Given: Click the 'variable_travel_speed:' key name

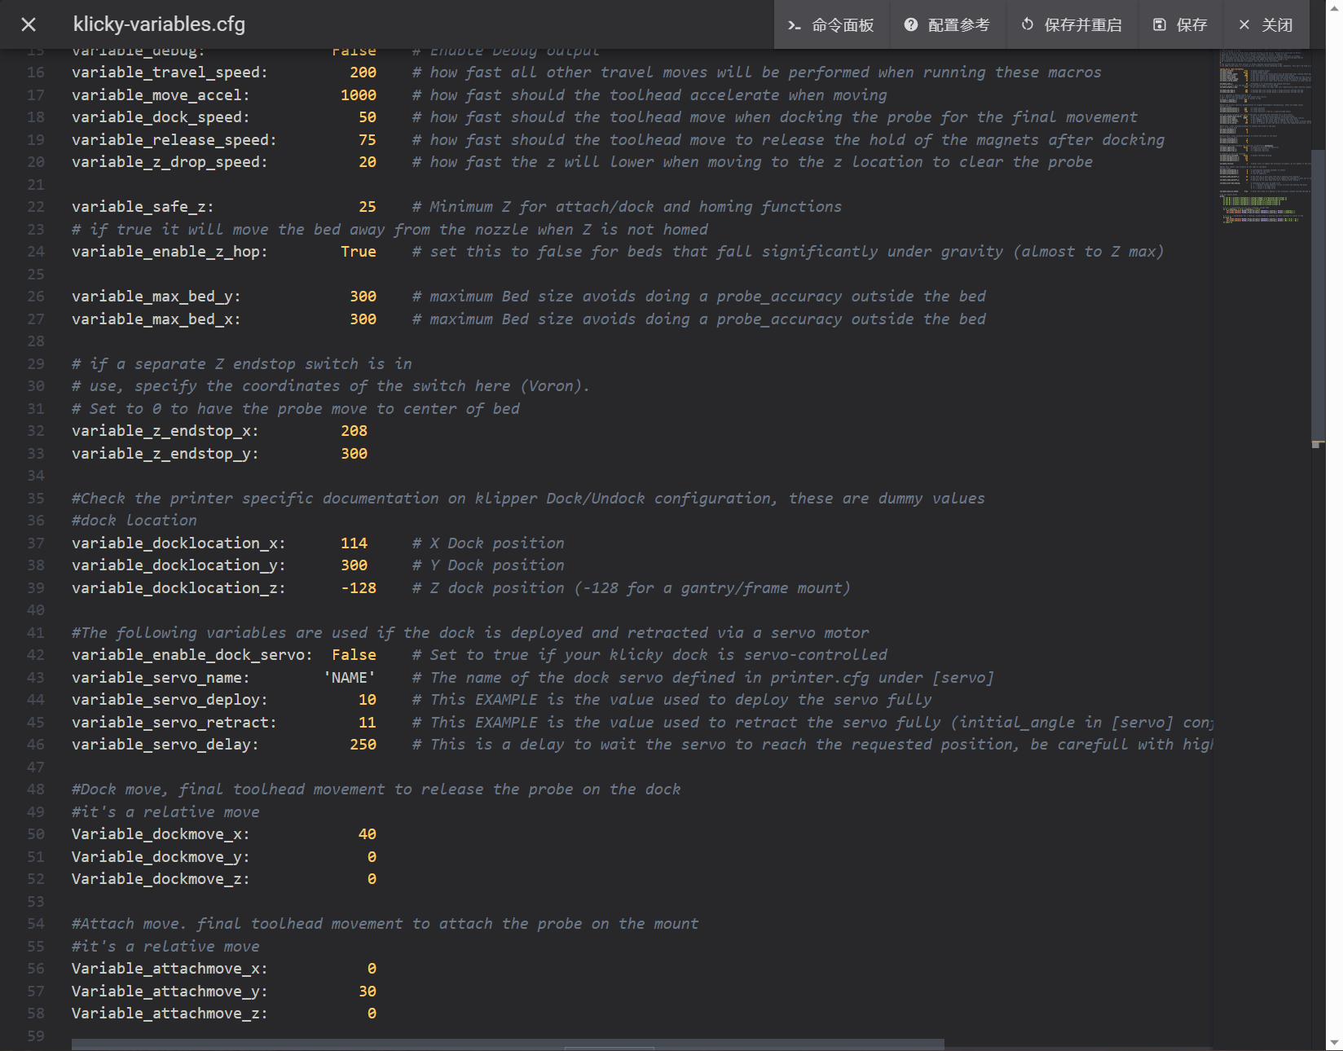Looking at the screenshot, I should pos(170,73).
